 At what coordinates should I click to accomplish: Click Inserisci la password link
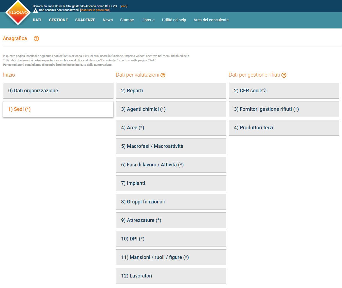(95, 10)
